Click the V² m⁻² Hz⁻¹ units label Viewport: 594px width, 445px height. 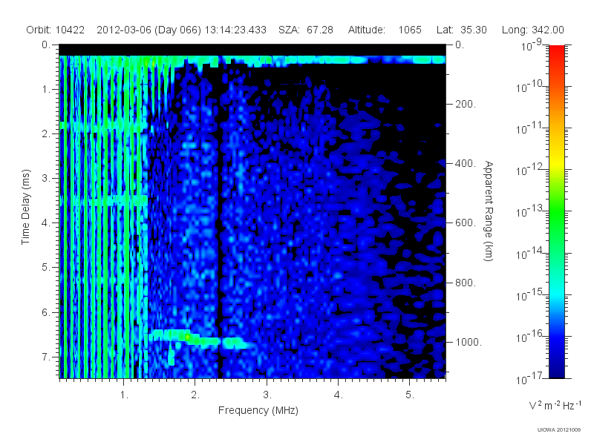(x=555, y=405)
